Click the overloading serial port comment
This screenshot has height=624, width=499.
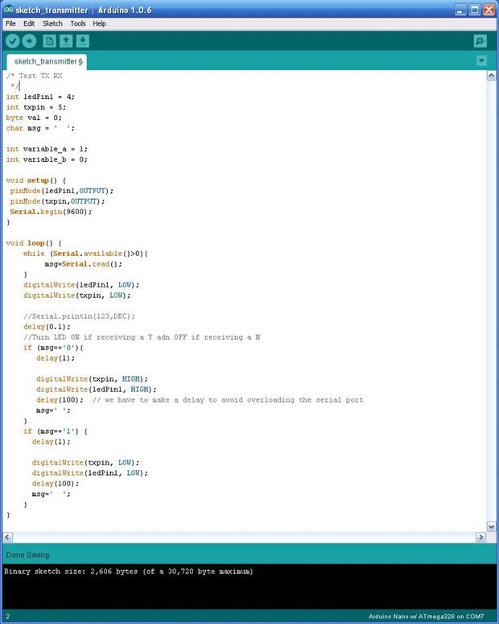tap(228, 400)
